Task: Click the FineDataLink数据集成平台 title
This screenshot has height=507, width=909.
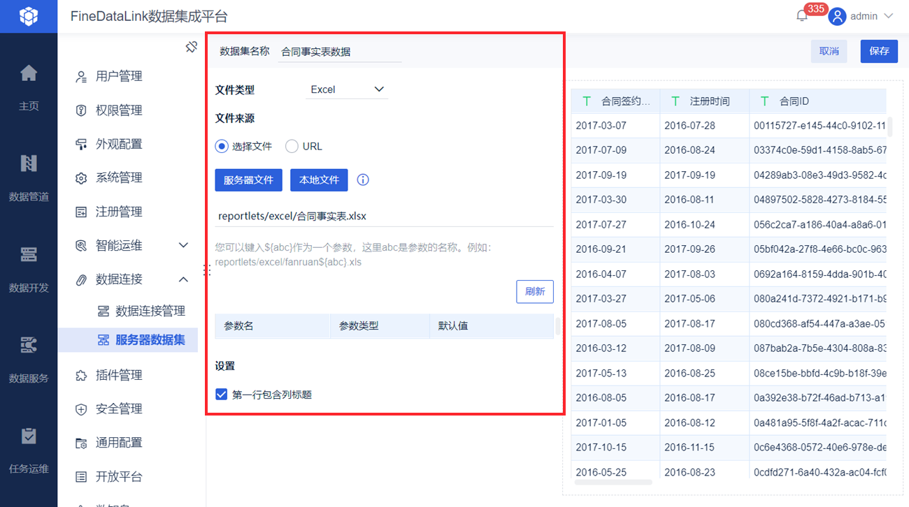Action: point(149,16)
